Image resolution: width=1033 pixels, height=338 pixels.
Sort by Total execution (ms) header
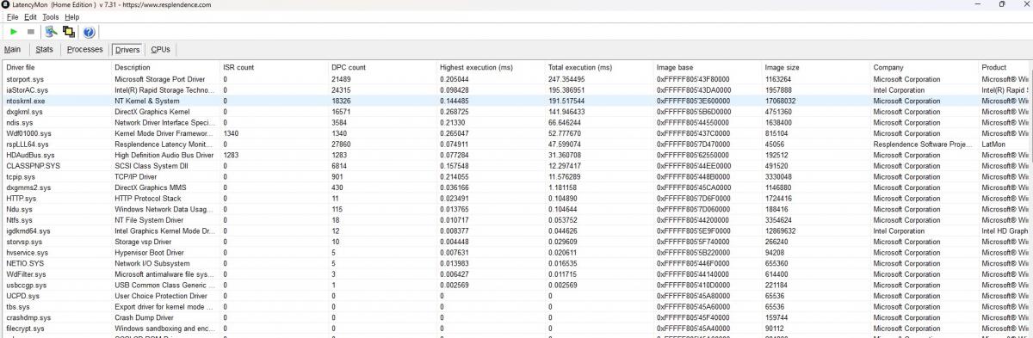pyautogui.click(x=598, y=67)
